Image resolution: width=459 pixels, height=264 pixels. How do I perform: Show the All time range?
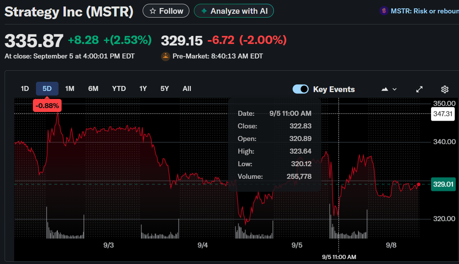coord(187,89)
